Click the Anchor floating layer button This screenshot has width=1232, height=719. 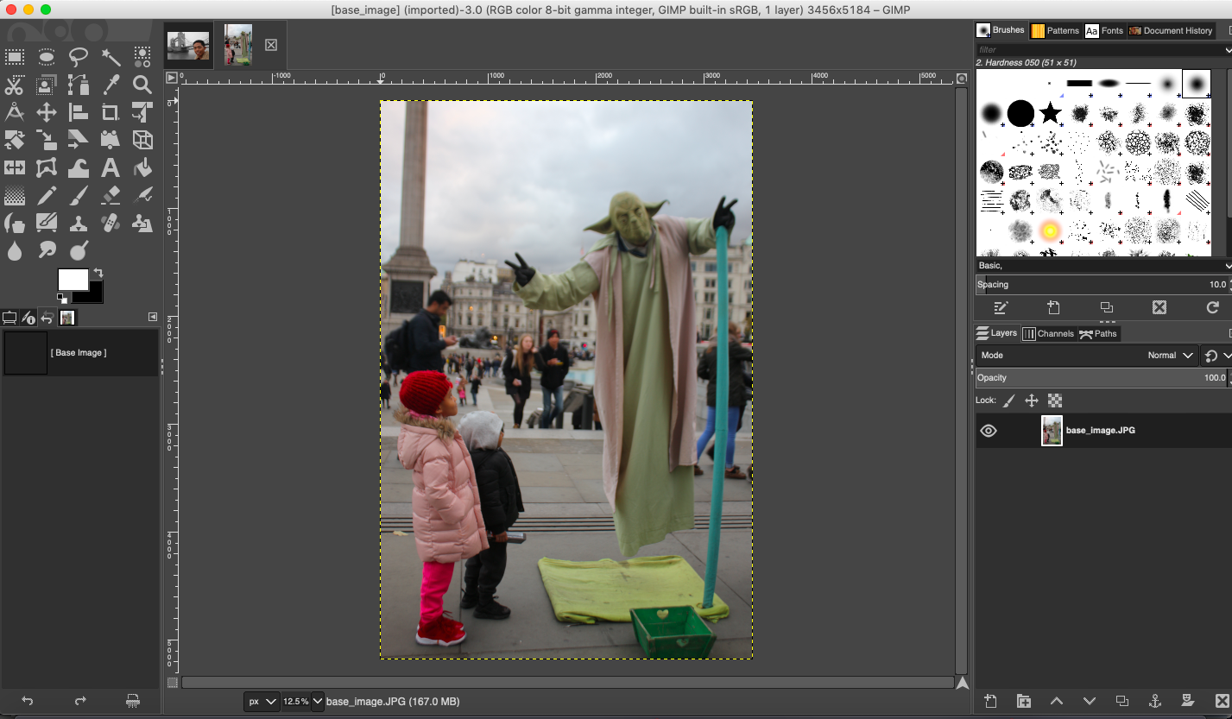(1154, 701)
